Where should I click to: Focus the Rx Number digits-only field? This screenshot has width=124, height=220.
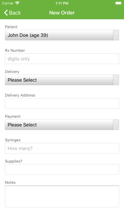(x=62, y=59)
